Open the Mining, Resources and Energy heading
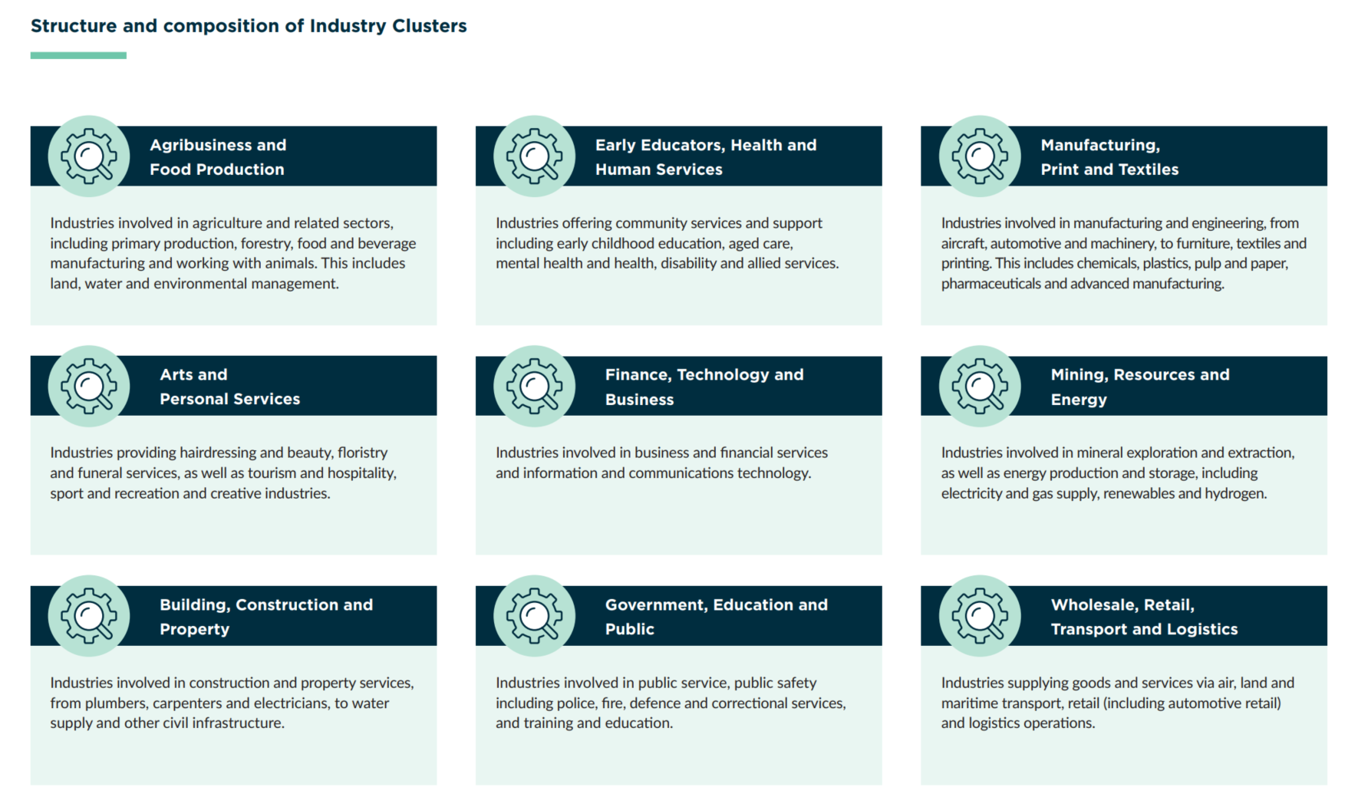1358x807 pixels. [1139, 387]
